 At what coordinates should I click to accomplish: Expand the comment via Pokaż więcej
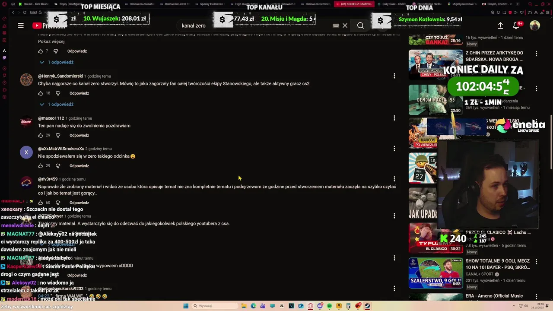(x=51, y=41)
